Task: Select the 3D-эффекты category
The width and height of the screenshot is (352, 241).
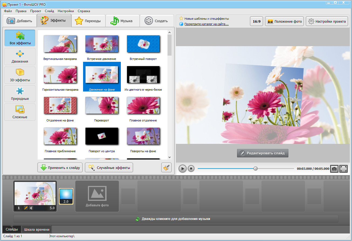Action: pos(20,75)
